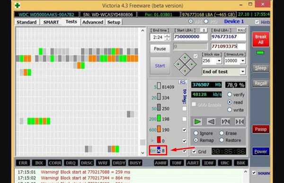Expand the timeout ms dropdown
This screenshot has width=284, height=183.
(242, 61)
